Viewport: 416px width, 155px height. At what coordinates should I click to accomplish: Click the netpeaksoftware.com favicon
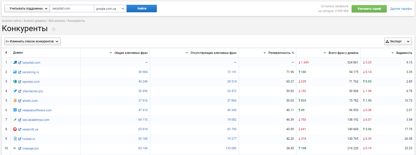coord(15,110)
